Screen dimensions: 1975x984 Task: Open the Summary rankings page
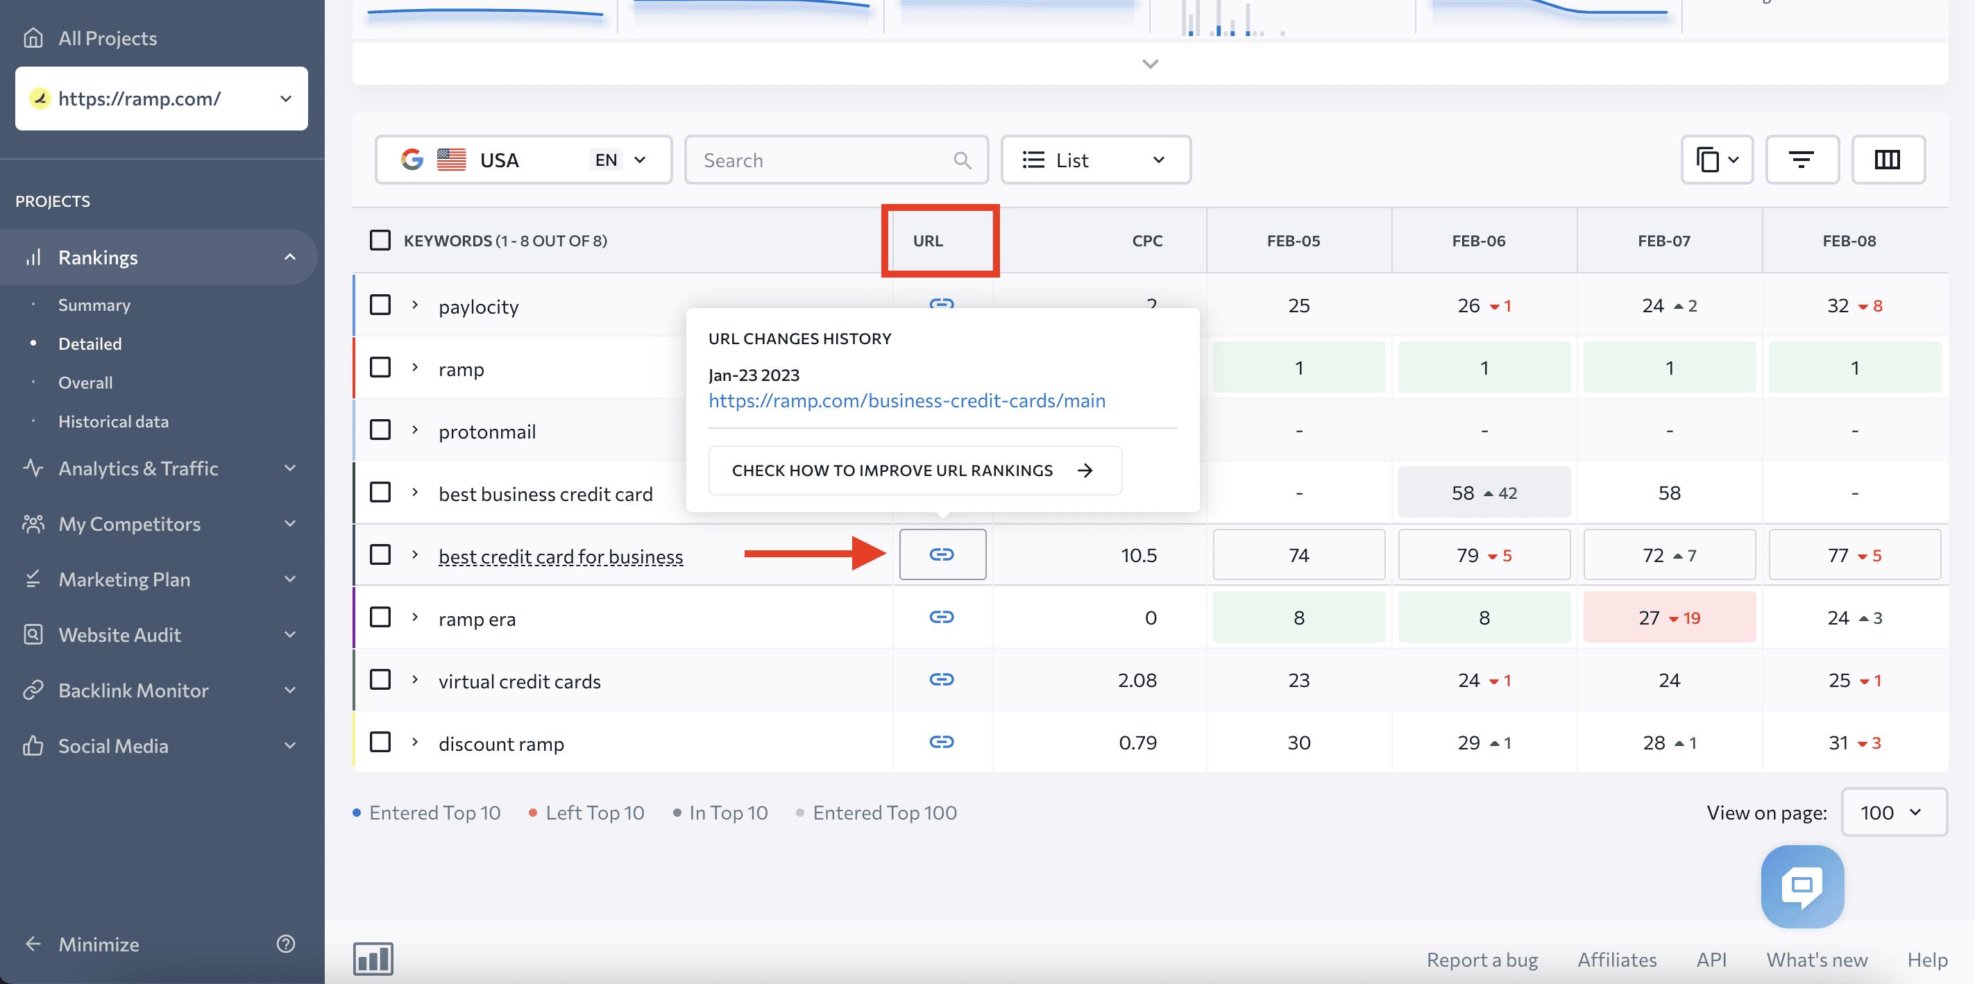94,305
